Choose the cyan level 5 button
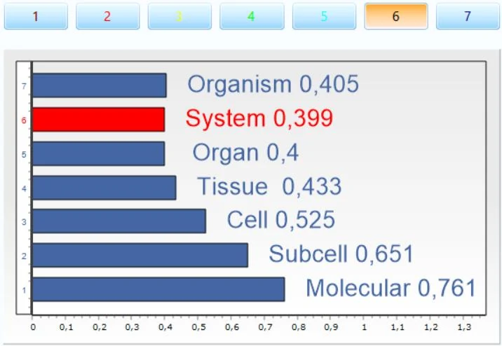Screen dimensions: 502x346 (x=324, y=16)
